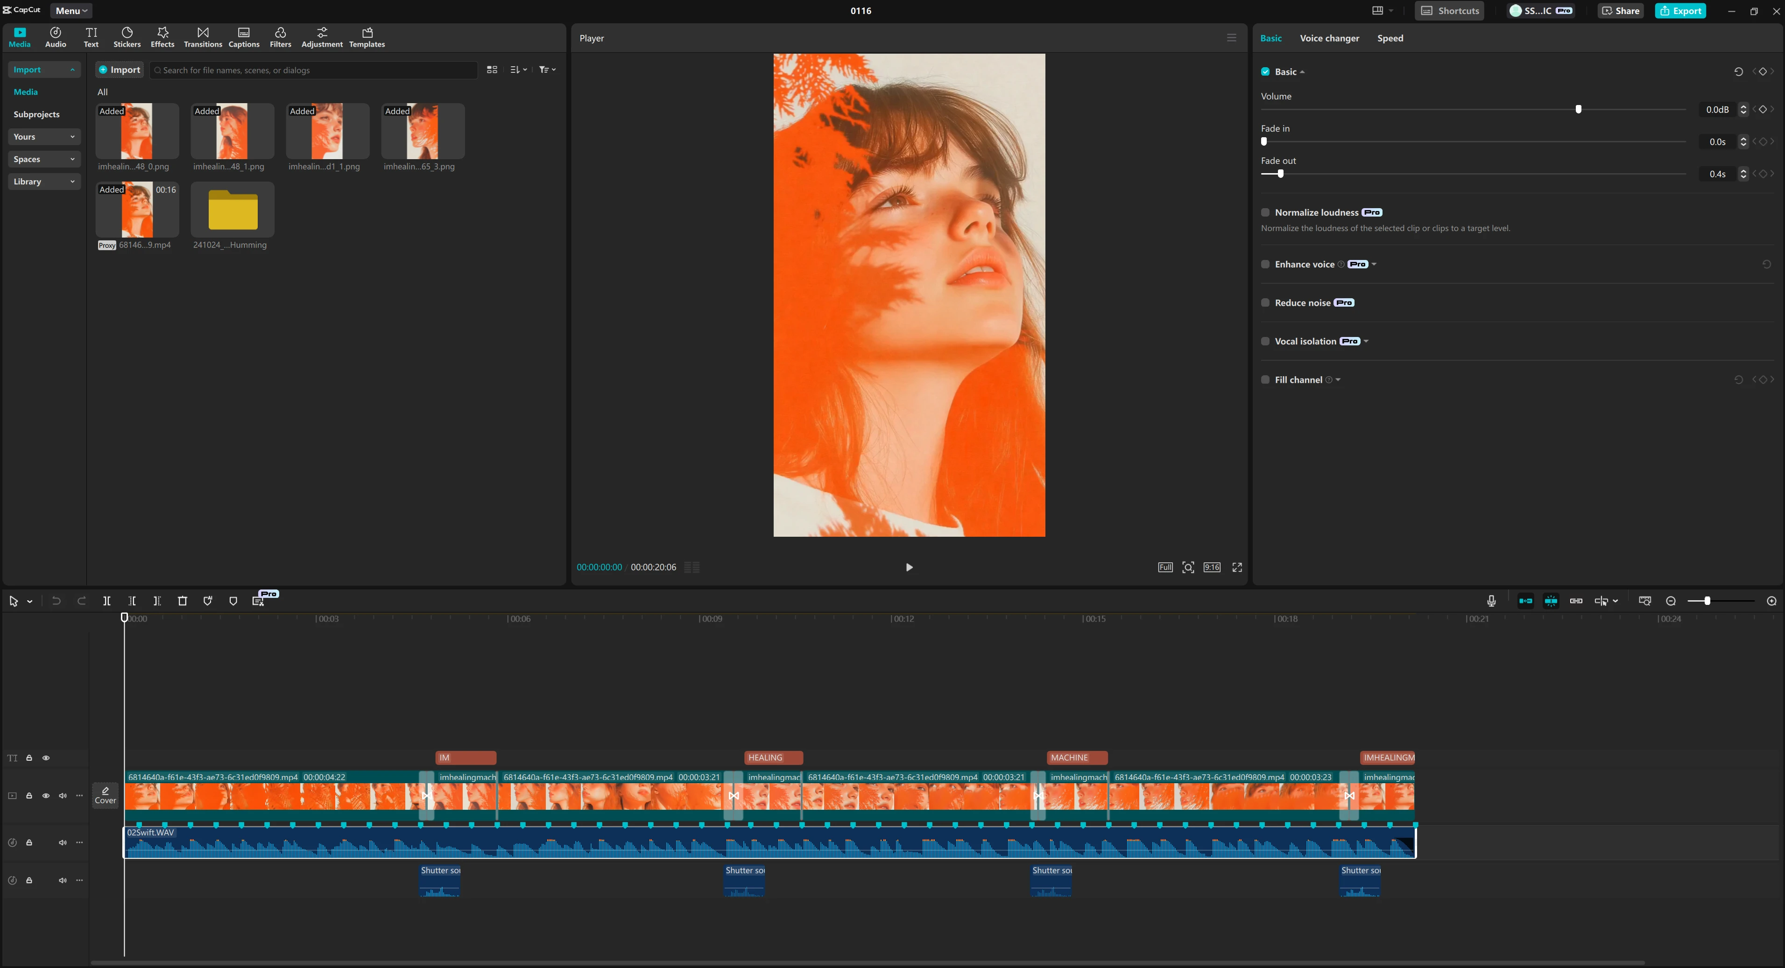Enable Reduce noise checkbox
The image size is (1785, 968).
click(1265, 302)
